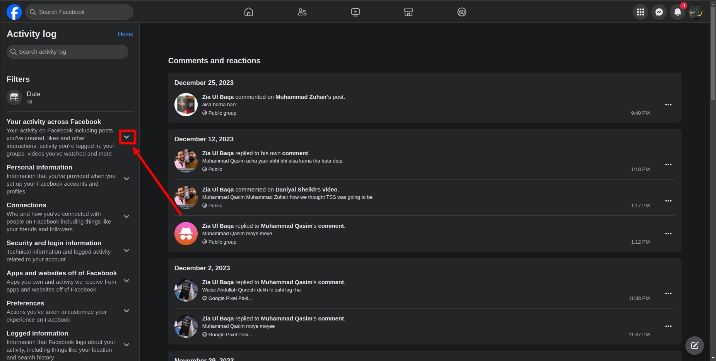Click the Facebook logo
Image resolution: width=716 pixels, height=361 pixels.
click(x=14, y=12)
